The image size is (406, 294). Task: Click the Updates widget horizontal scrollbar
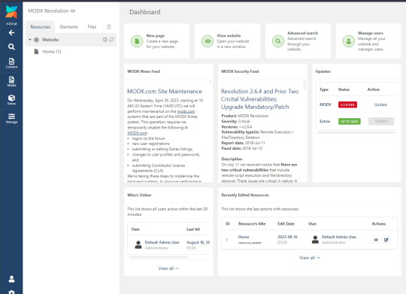[x=356, y=132]
